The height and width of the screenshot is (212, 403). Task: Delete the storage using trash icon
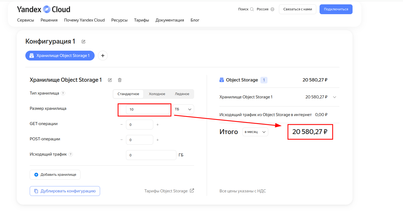(120, 80)
